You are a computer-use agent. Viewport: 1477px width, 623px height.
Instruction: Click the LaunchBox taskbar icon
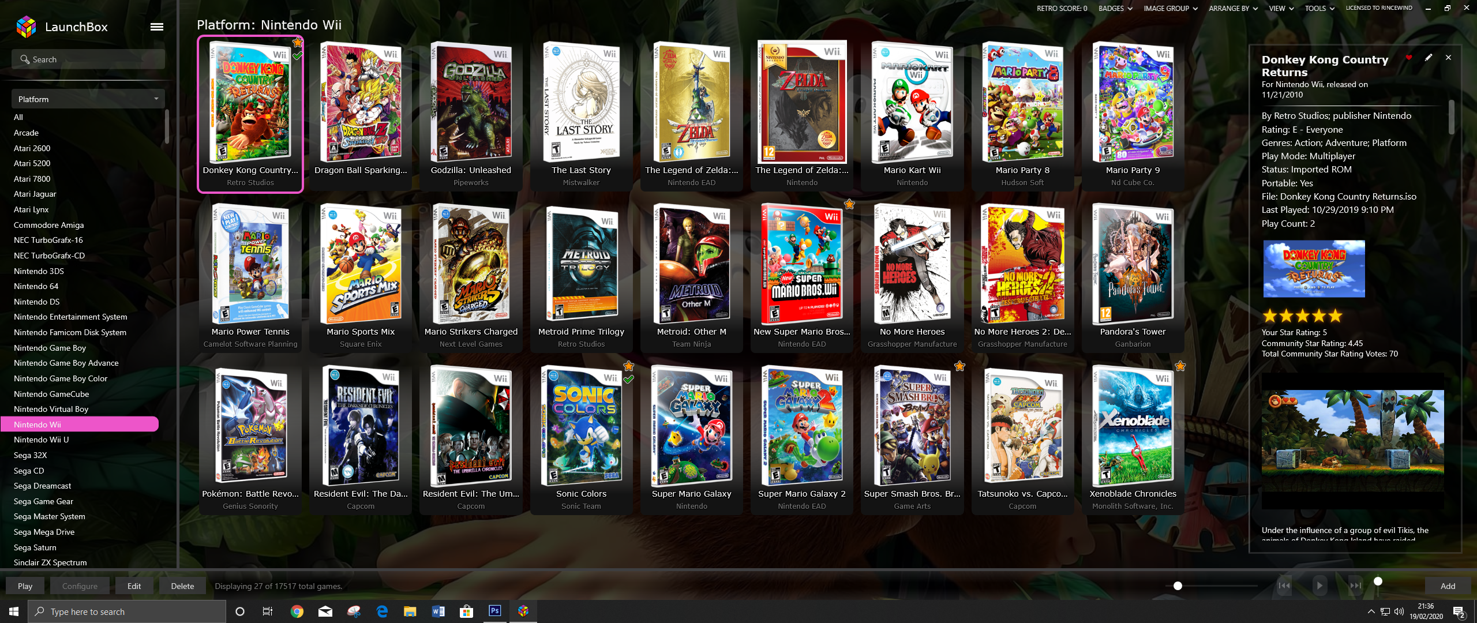[x=523, y=611]
